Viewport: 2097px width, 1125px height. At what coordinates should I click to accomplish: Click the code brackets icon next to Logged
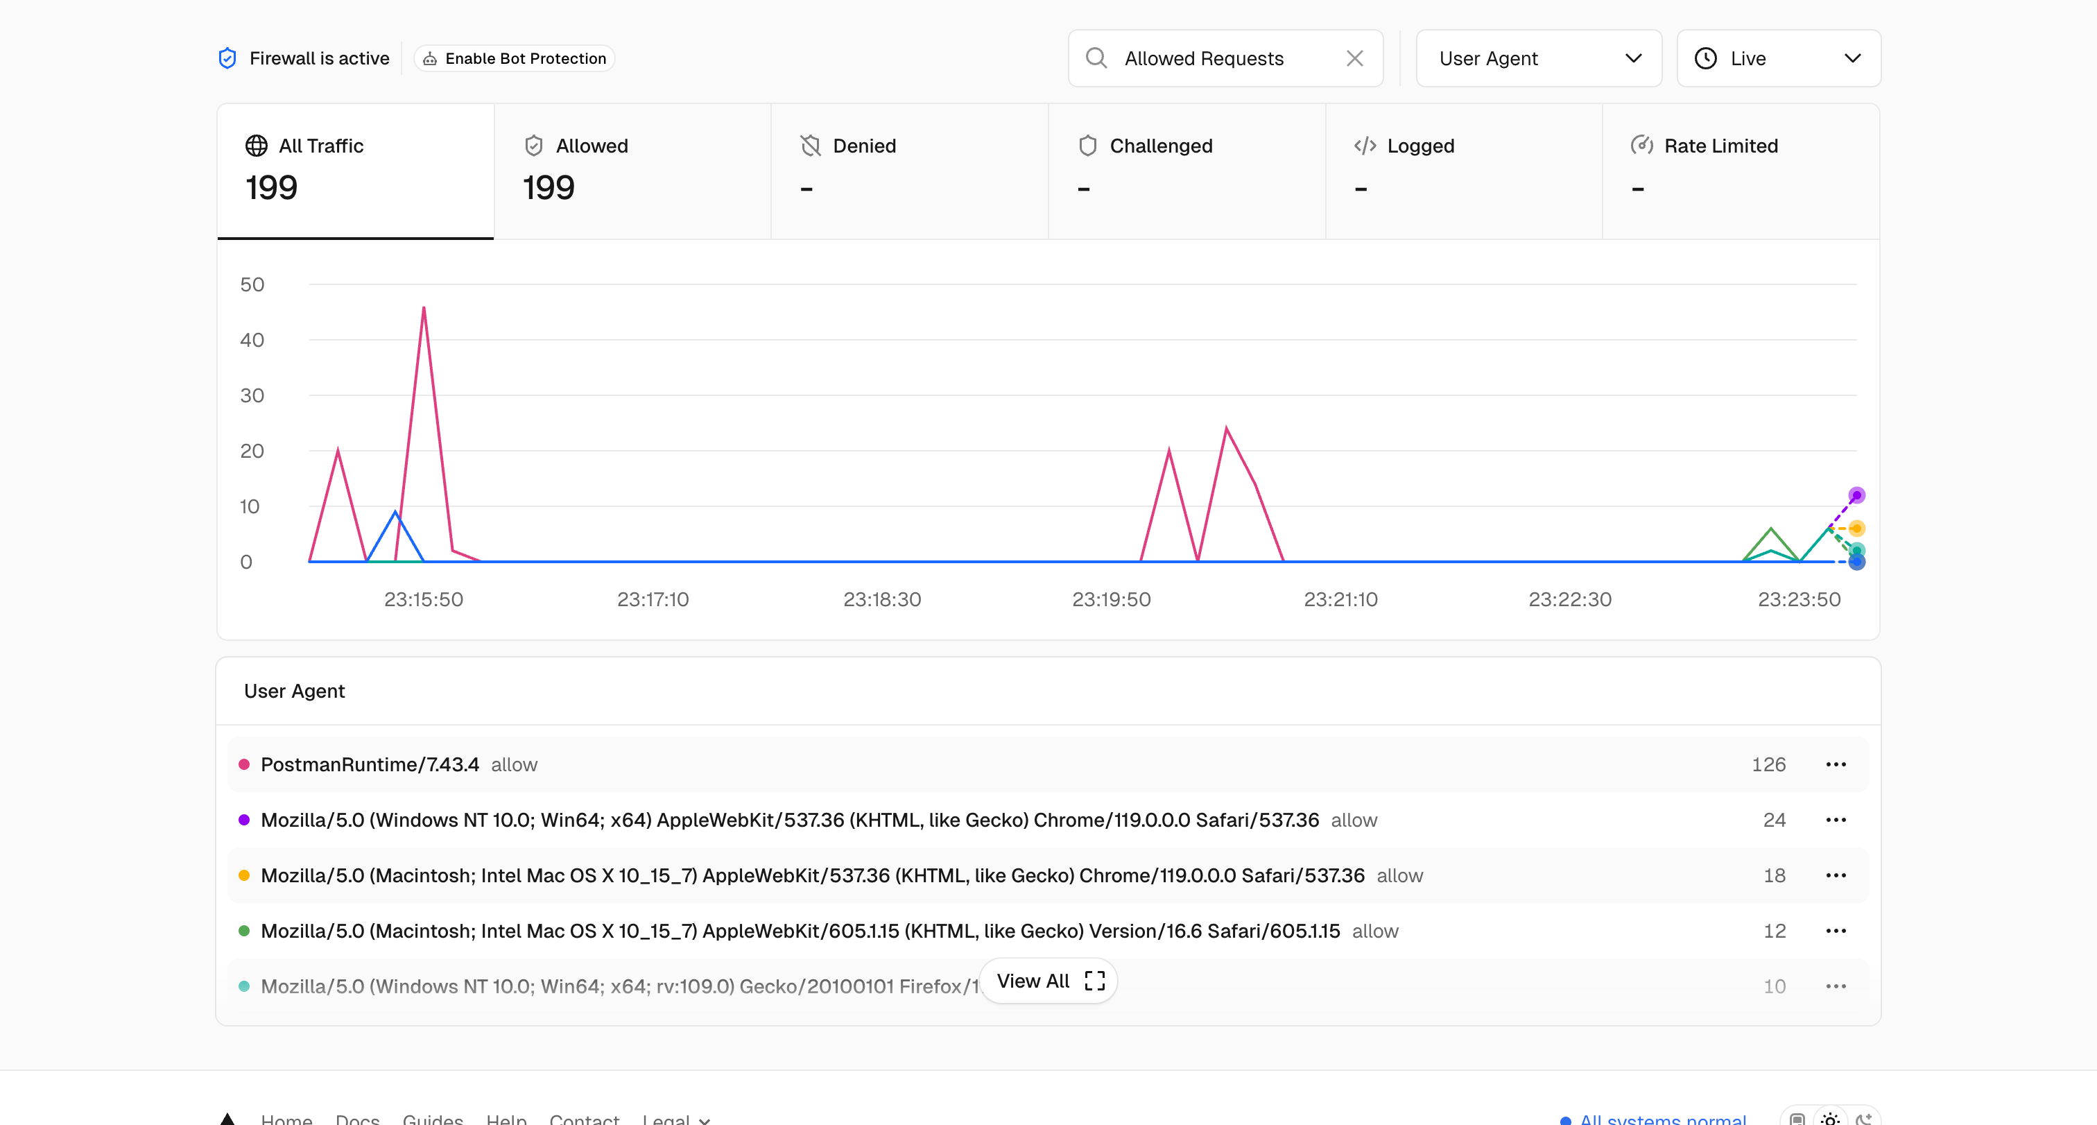tap(1364, 146)
